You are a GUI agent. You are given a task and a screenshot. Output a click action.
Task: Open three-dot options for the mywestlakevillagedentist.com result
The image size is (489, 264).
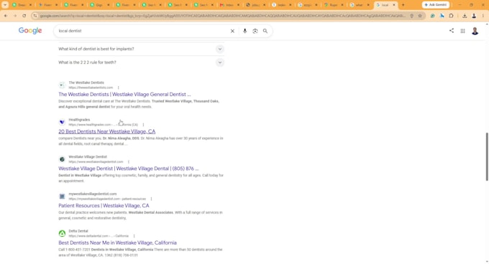151,199
